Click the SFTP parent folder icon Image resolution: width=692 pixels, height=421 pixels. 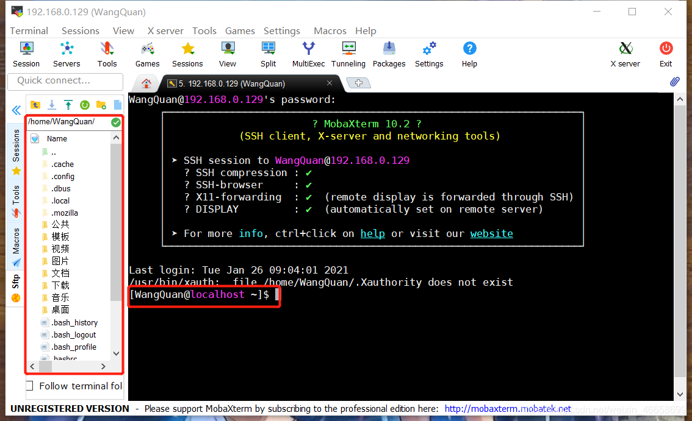pyautogui.click(x=35, y=105)
